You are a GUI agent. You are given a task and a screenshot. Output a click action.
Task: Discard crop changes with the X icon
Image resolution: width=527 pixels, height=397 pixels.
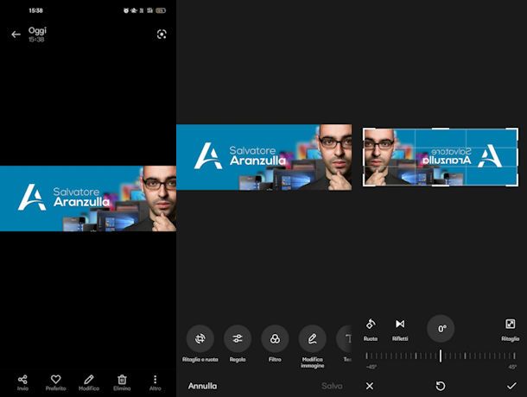pos(370,386)
